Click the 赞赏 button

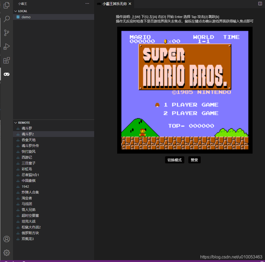tap(194, 160)
